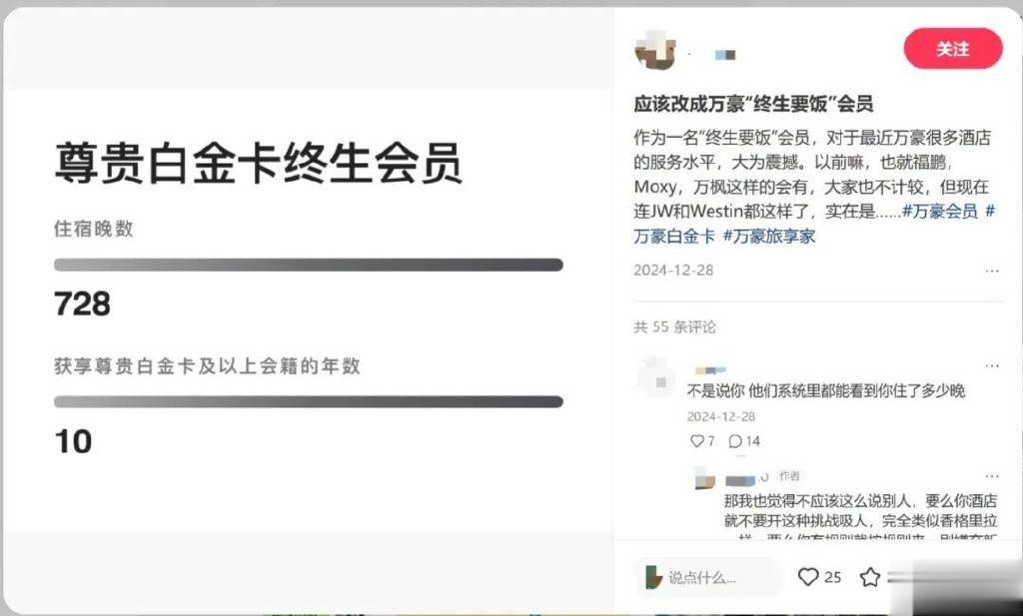Viewport: 1023px width, 616px height.
Task: Click the post title 应该改成万豪终生要饭会员
Action: 753,104
